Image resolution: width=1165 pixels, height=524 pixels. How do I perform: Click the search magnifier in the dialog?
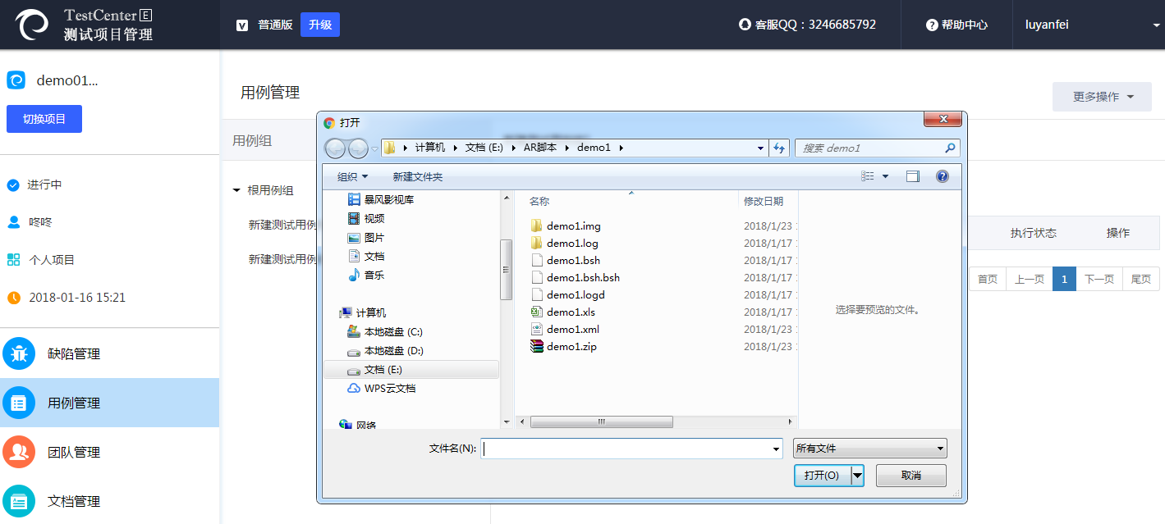[x=950, y=148]
